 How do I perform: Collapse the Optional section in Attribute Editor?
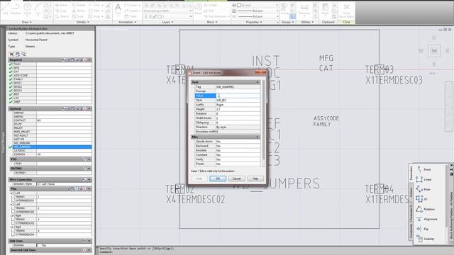pos(89,108)
